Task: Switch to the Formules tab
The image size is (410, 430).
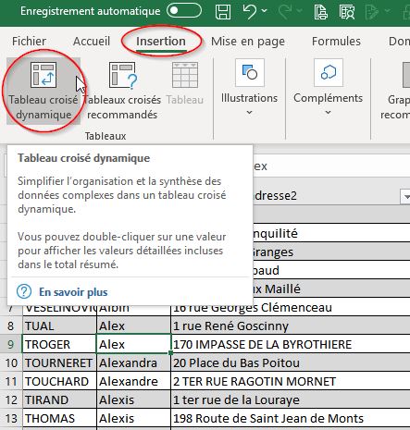Action: click(x=336, y=42)
